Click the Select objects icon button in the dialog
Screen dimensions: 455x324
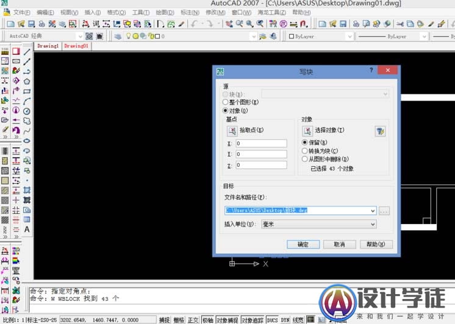click(x=307, y=131)
